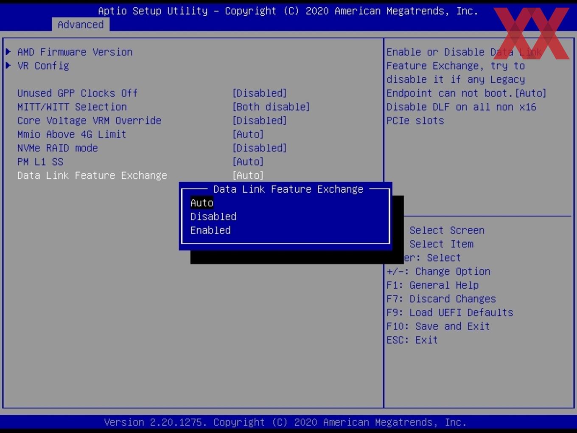Click the Select Item hint

coord(442,244)
